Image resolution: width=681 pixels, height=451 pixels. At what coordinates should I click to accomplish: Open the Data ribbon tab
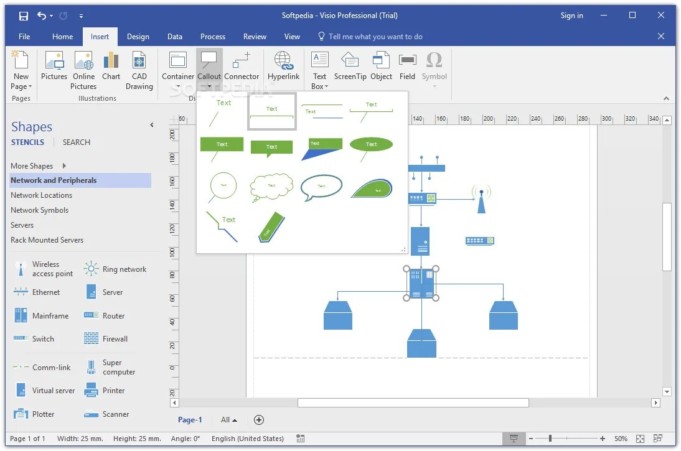tap(174, 37)
